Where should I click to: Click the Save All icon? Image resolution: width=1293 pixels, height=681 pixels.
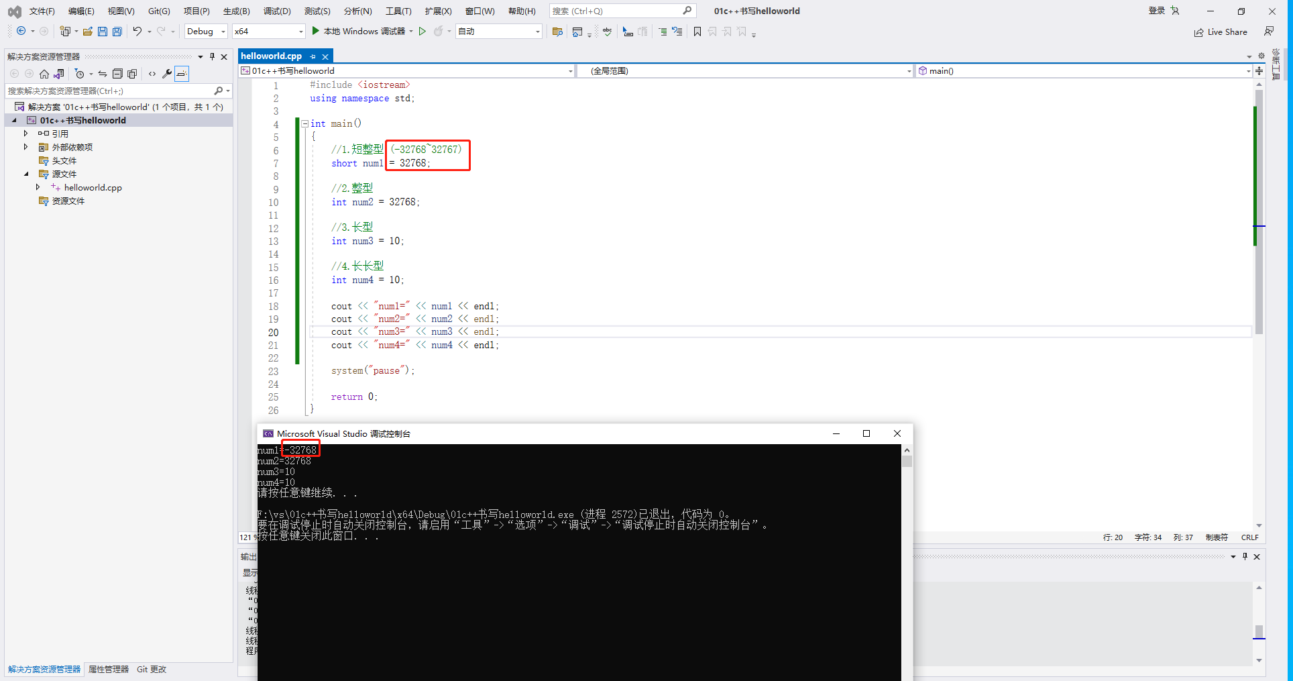[x=117, y=31]
